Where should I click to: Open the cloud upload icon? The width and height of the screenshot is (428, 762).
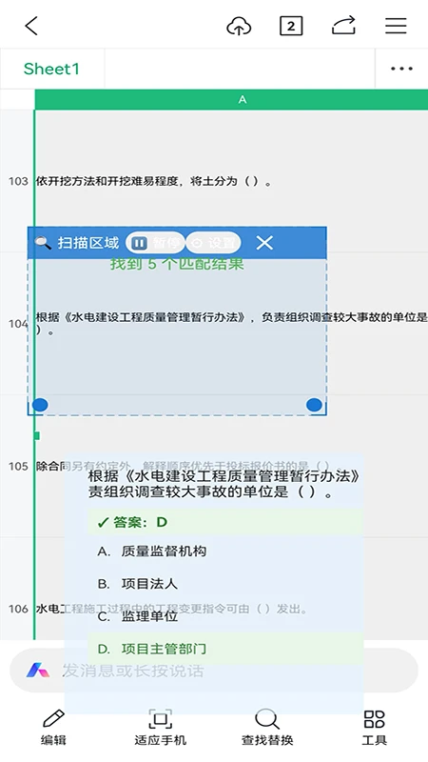click(x=239, y=26)
